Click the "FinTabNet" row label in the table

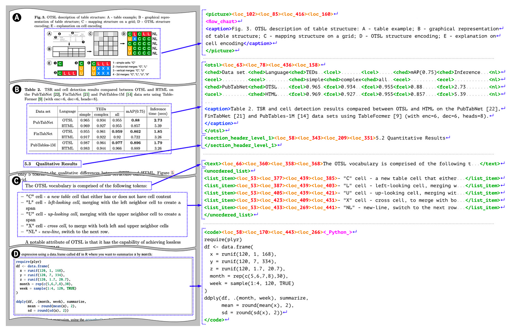(x=43, y=134)
